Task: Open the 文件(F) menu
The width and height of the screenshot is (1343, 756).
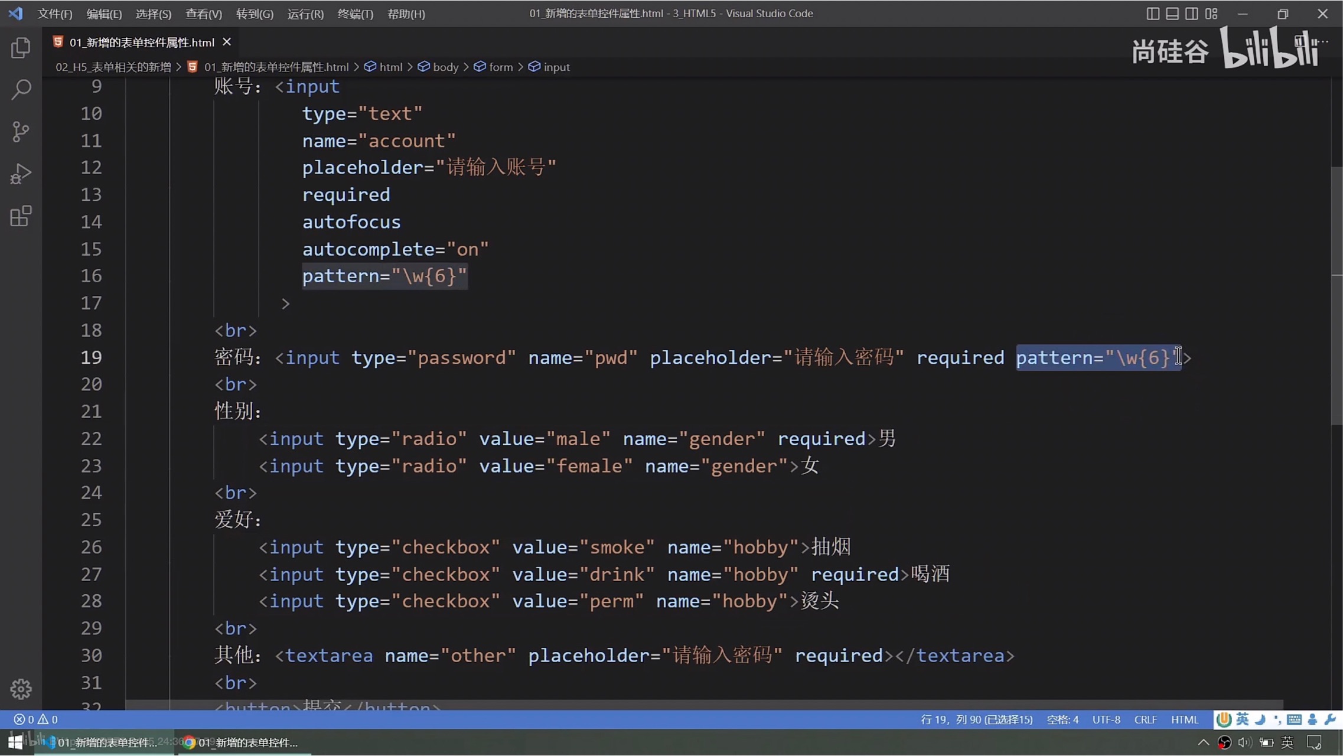Action: point(55,14)
